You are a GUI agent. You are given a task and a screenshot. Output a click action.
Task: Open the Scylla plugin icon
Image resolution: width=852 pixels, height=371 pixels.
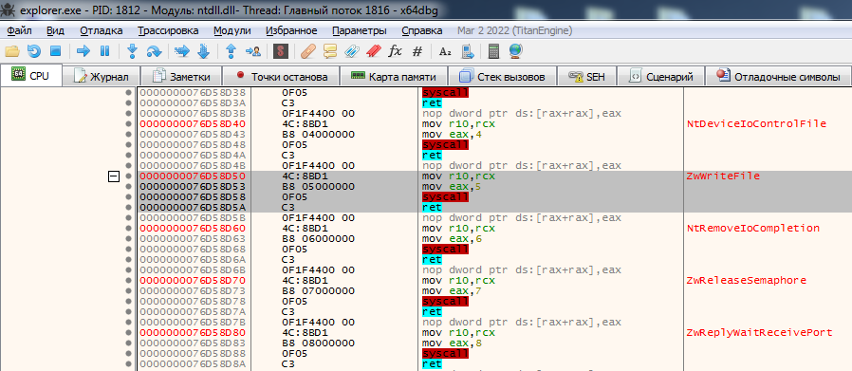[281, 51]
